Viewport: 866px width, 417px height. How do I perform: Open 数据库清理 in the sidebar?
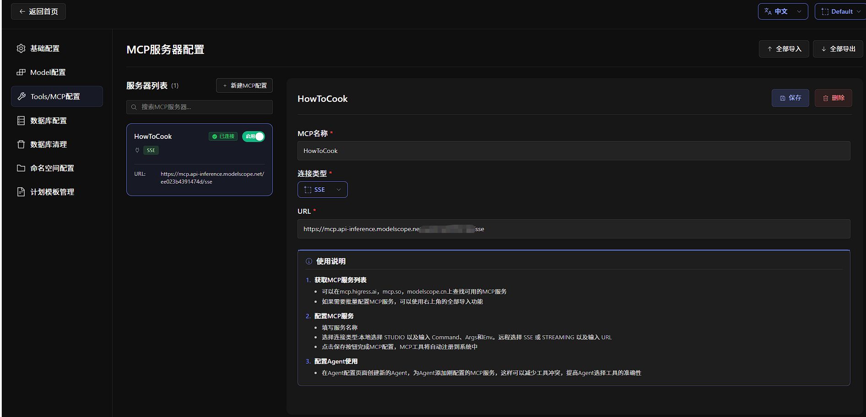57,144
